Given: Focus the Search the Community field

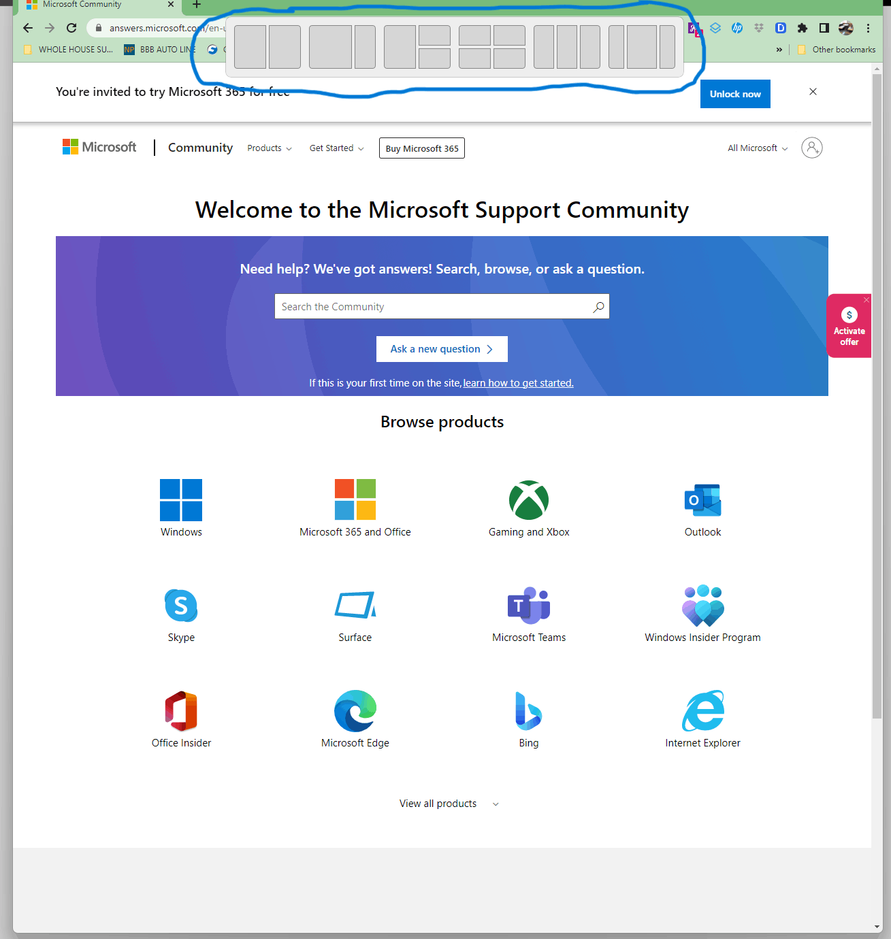Looking at the screenshot, I should [442, 307].
